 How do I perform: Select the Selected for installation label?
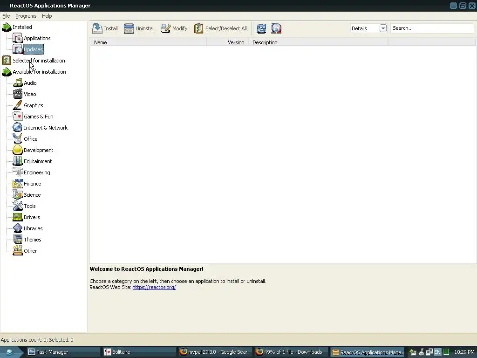point(39,61)
